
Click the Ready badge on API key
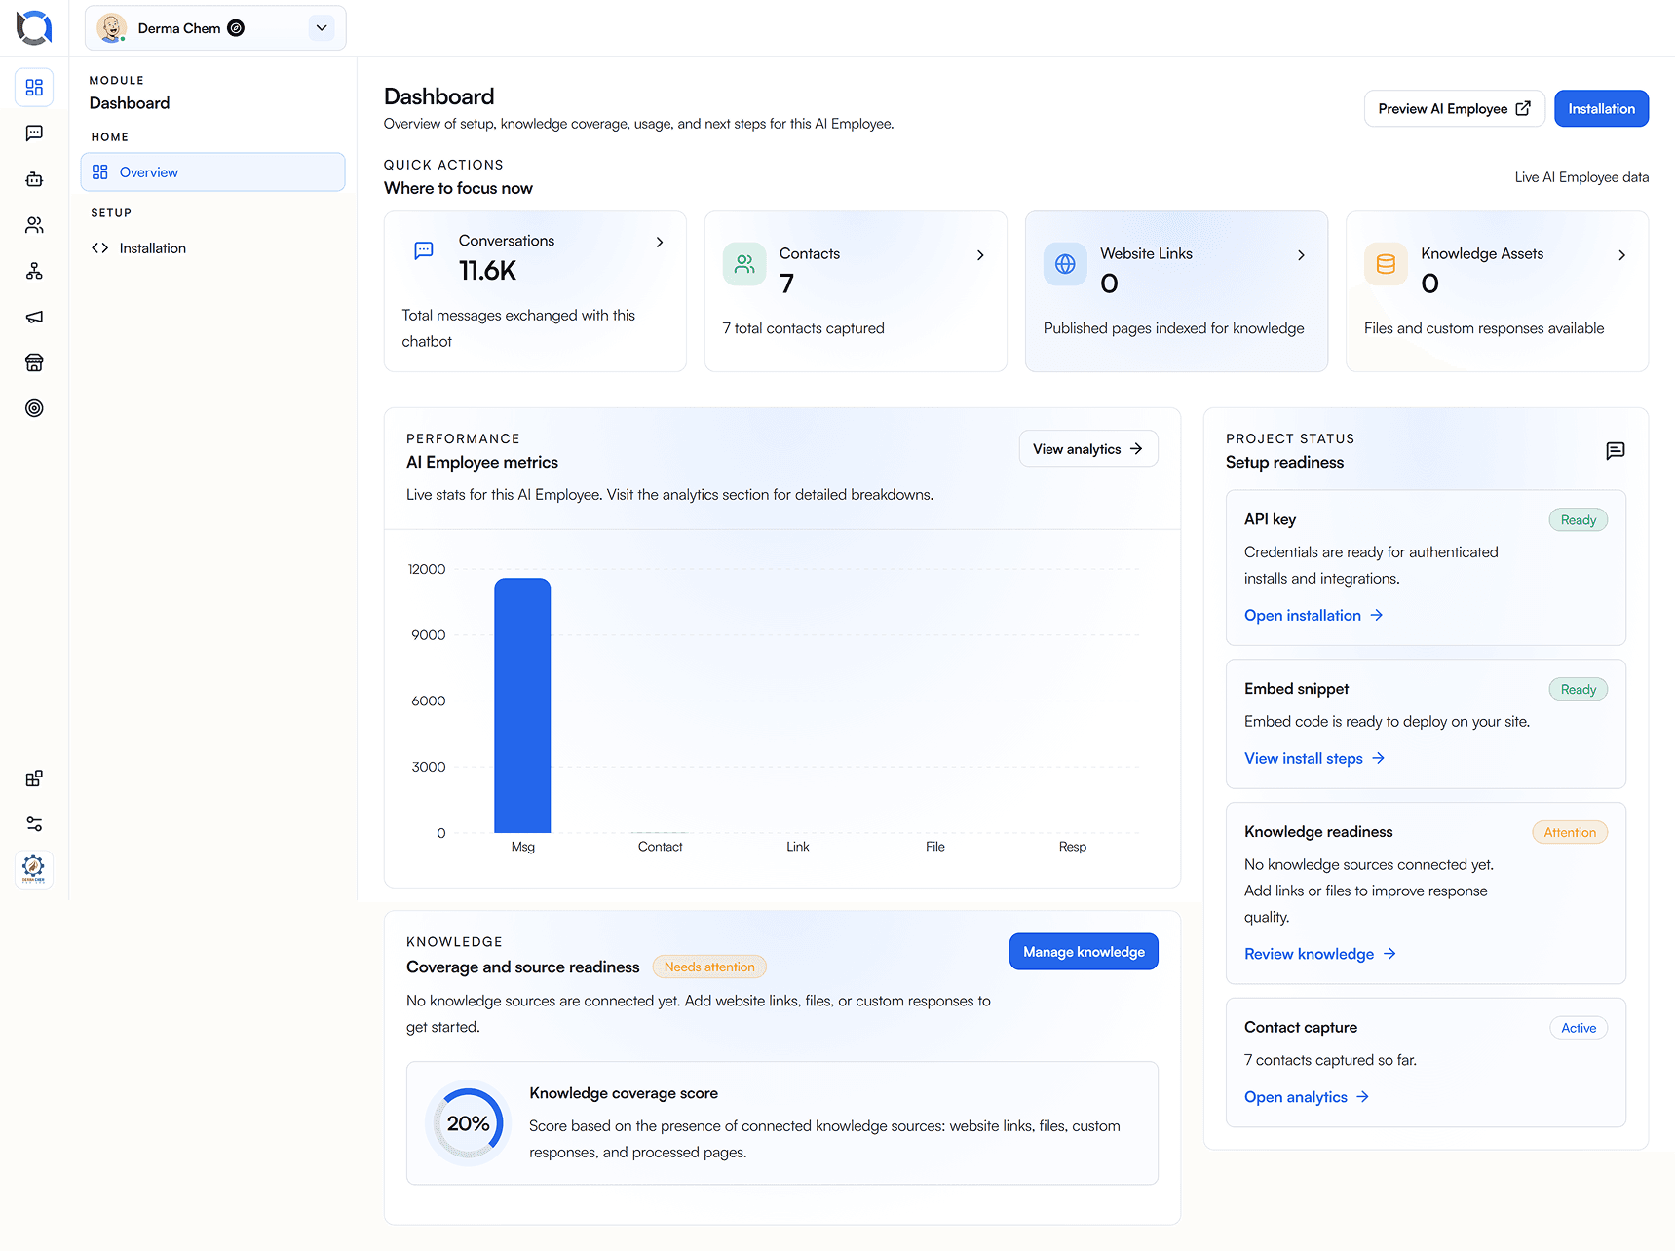(1578, 520)
